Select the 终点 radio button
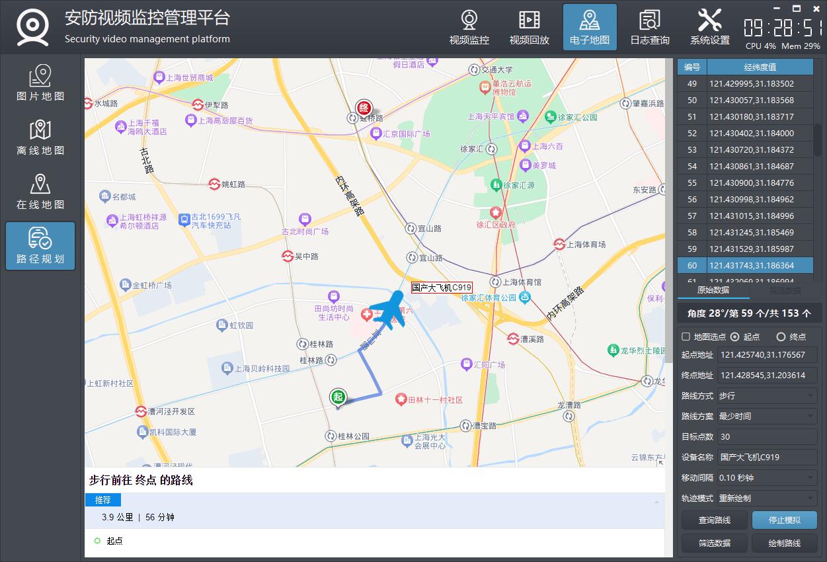This screenshot has height=562, width=827. [x=781, y=337]
